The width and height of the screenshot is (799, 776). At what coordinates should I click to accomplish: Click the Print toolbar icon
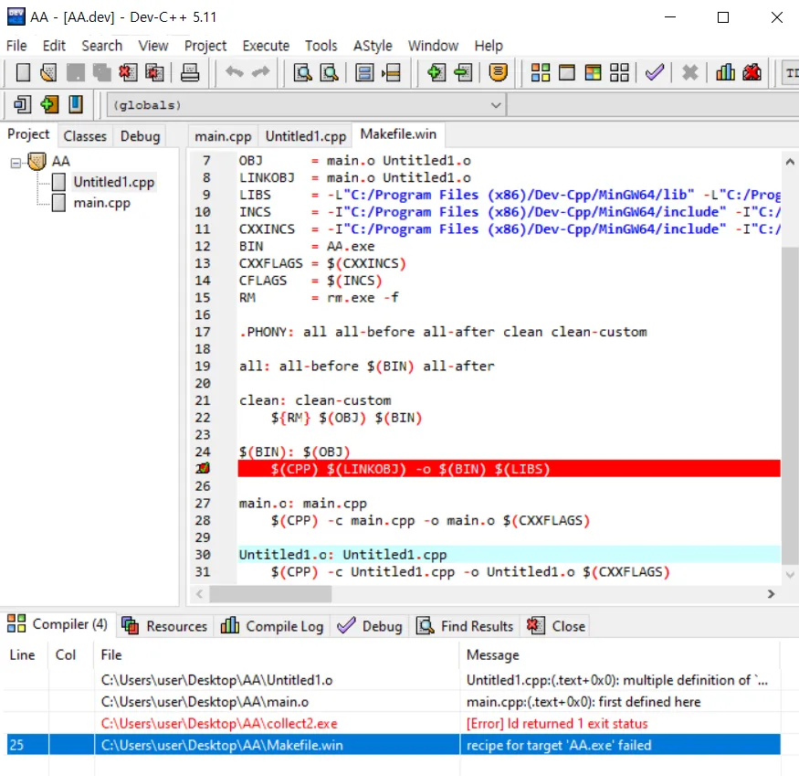pos(190,72)
